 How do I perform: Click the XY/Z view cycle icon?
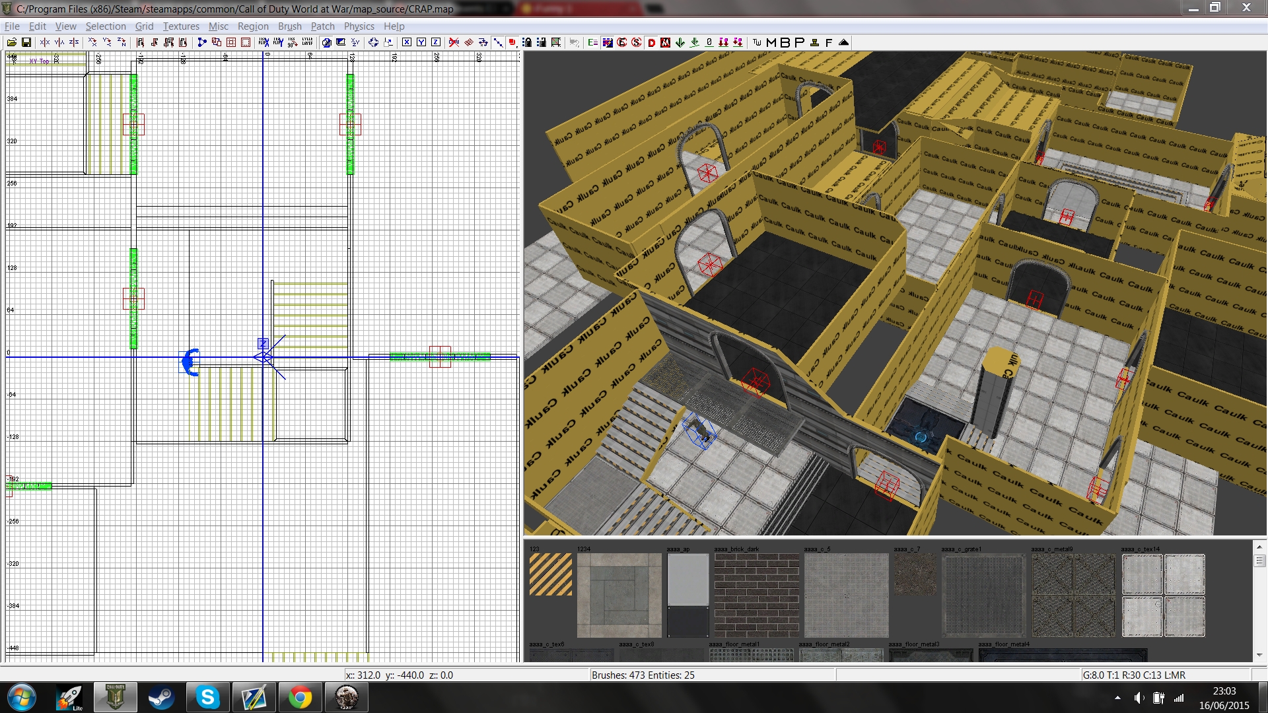355,42
